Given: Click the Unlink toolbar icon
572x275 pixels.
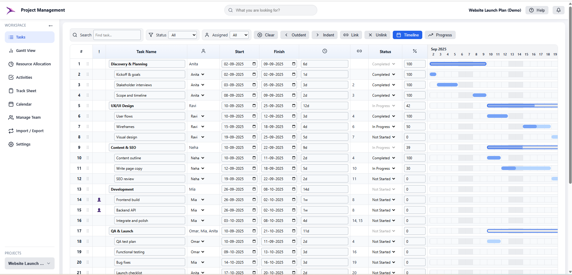Looking at the screenshot, I should [377, 35].
